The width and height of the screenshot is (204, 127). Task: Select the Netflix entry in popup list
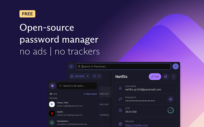(x=73, y=113)
